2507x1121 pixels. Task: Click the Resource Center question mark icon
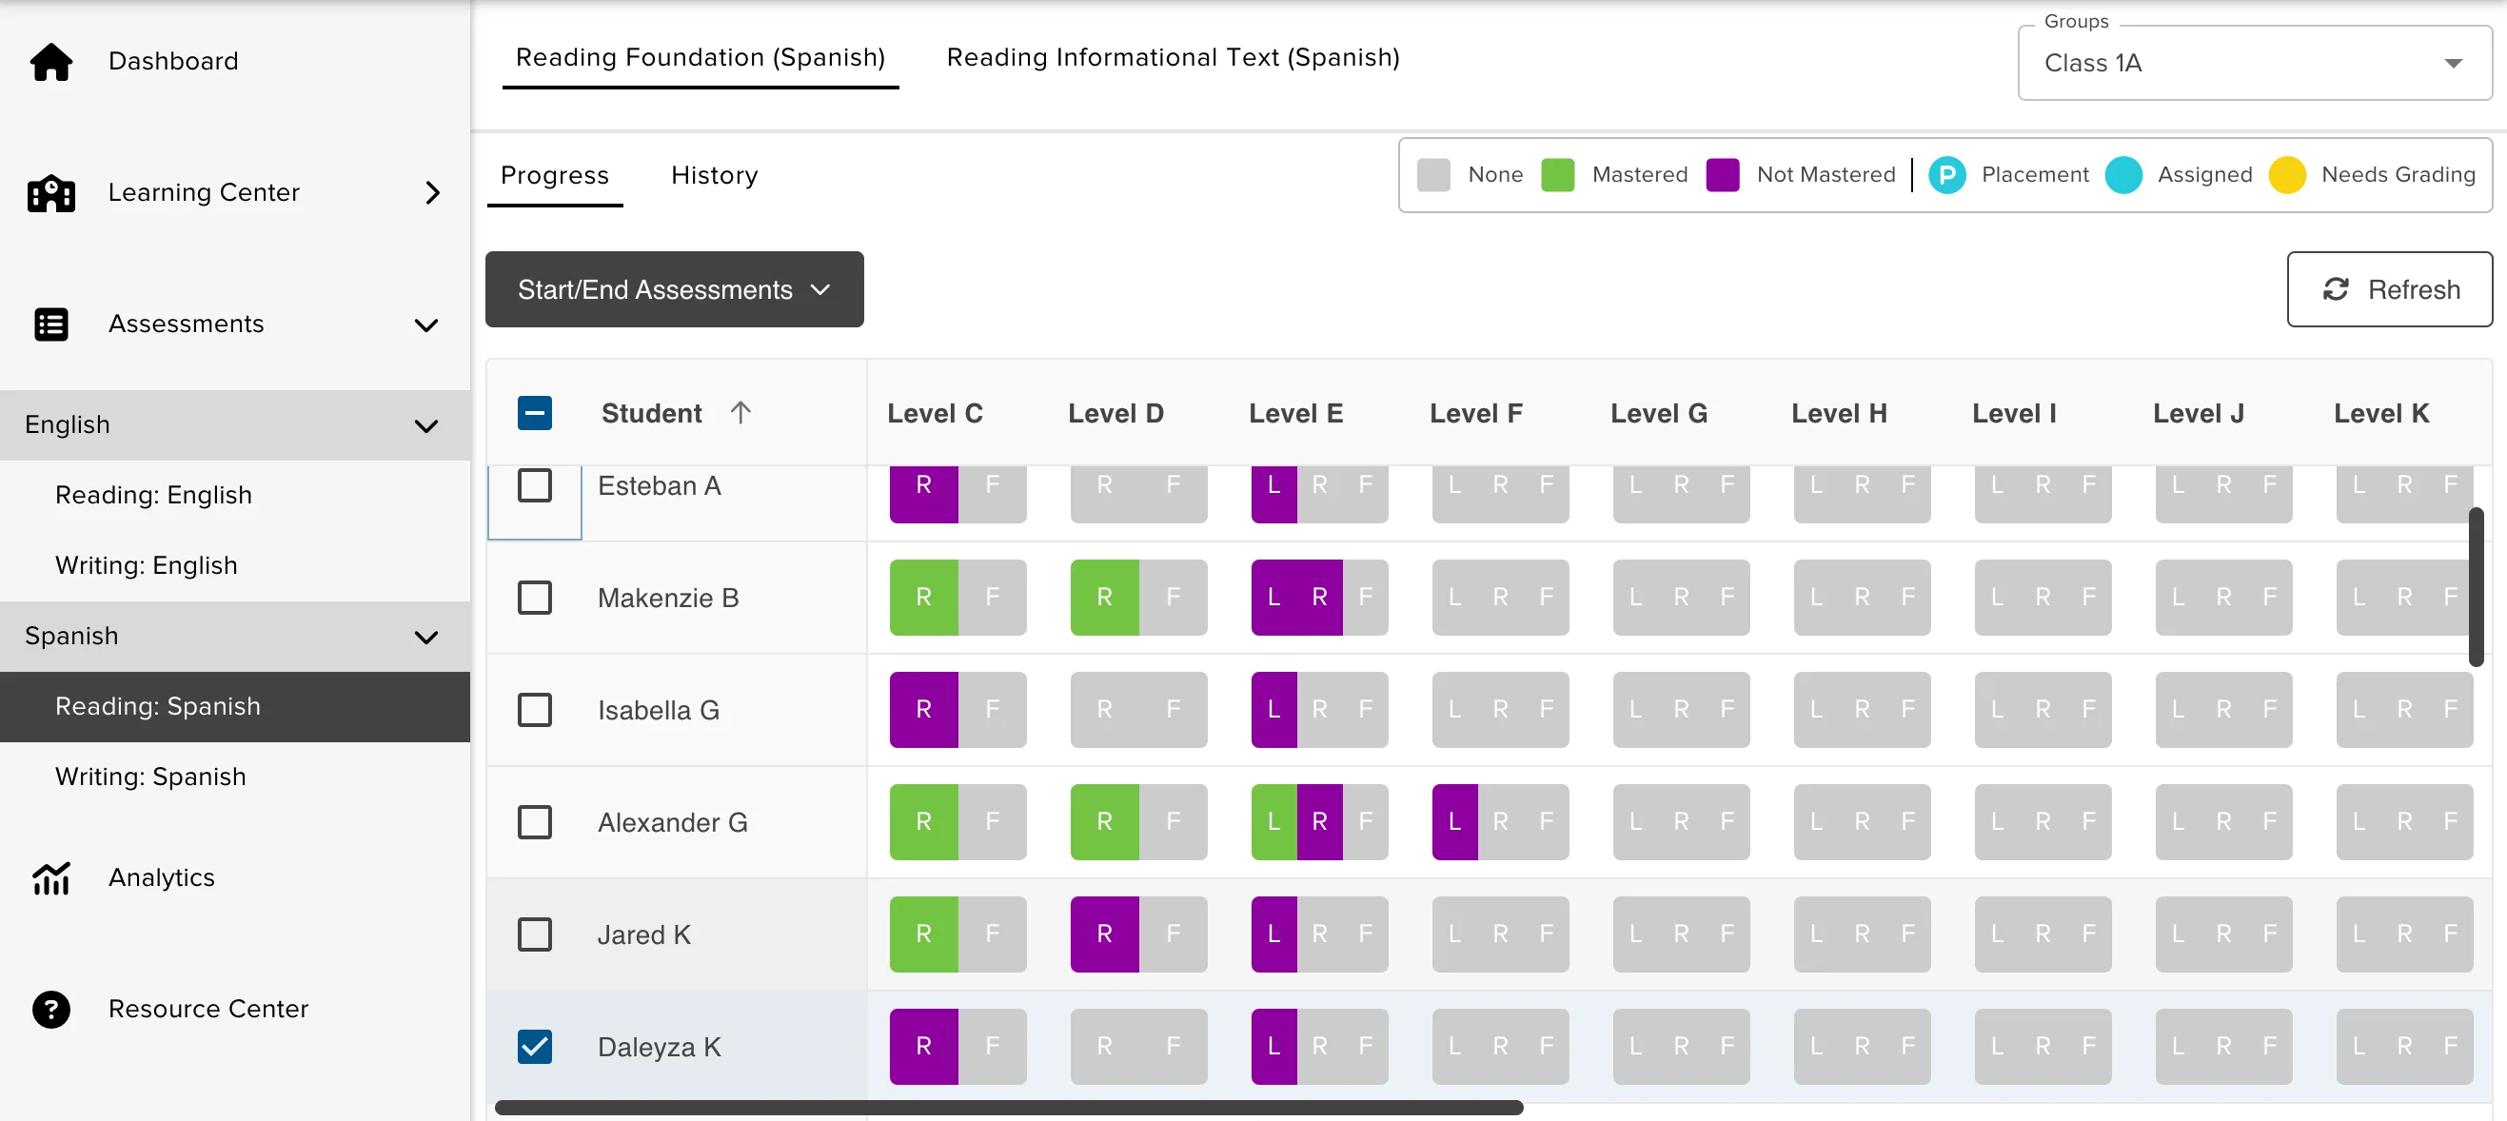pos(50,1009)
